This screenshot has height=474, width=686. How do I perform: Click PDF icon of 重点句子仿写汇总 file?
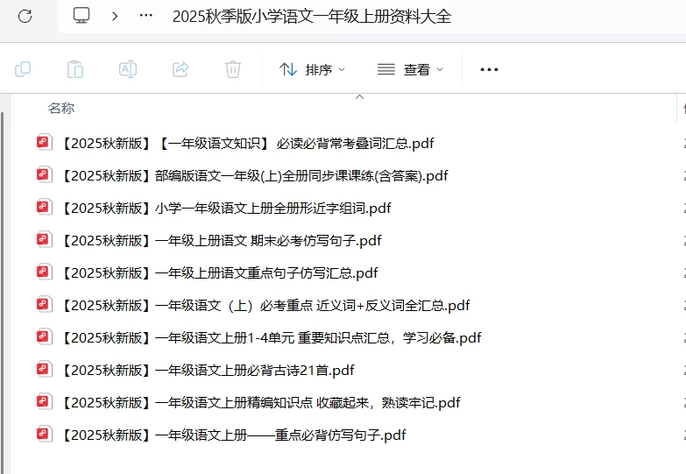click(44, 272)
